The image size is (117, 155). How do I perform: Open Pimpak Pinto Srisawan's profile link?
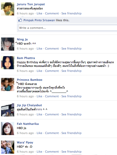39,20
